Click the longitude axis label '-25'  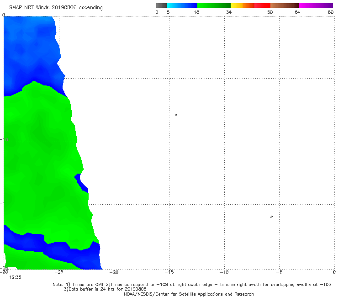point(58,272)
